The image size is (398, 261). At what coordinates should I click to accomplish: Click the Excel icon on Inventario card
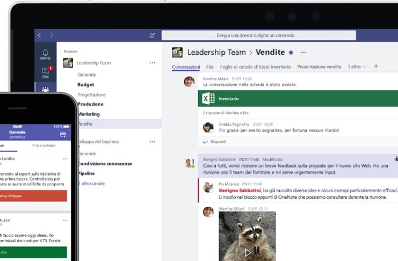coord(208,98)
